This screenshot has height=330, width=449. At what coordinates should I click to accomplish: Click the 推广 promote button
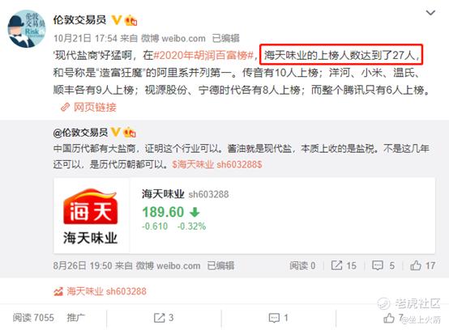(x=75, y=317)
